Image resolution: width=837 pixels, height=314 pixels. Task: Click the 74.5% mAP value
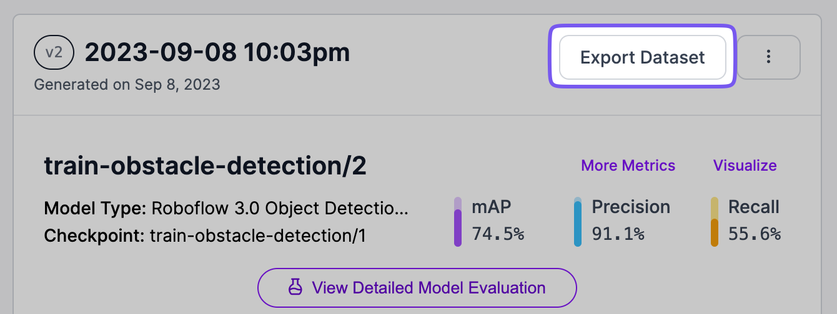[498, 234]
